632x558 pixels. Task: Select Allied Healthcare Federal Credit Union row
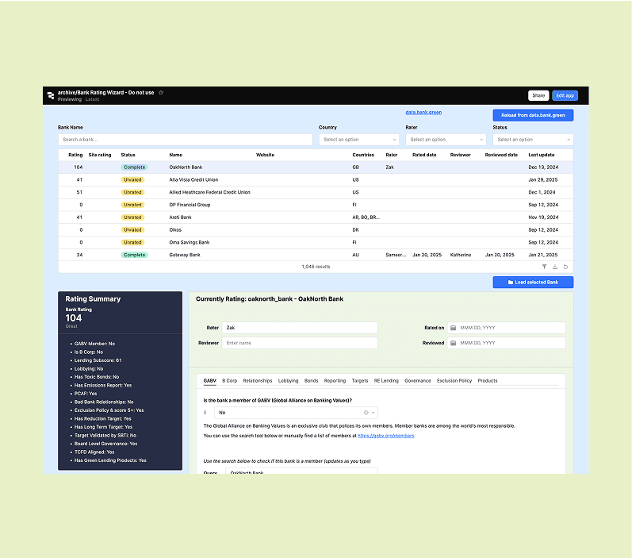(316, 192)
